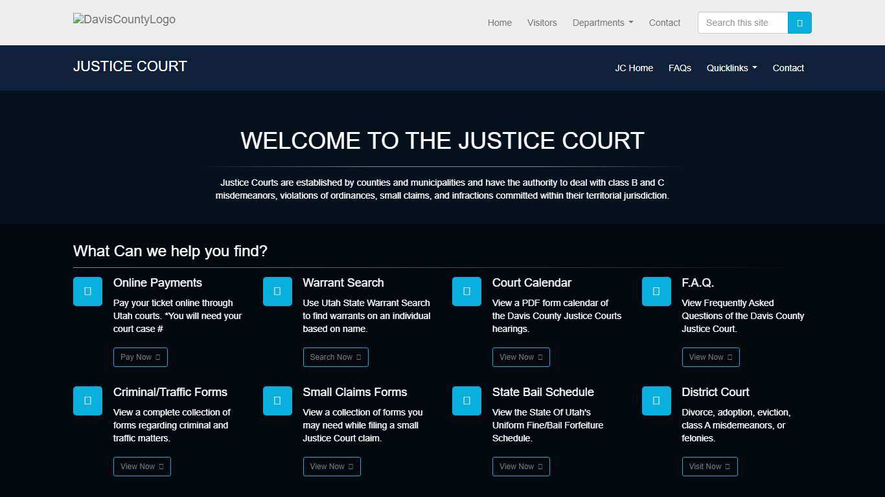885x497 pixels.
Task: Click the F.A.Q. card icon
Action: pos(656,291)
